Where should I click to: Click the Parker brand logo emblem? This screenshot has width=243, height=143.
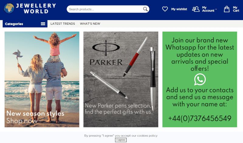pos(106,47)
